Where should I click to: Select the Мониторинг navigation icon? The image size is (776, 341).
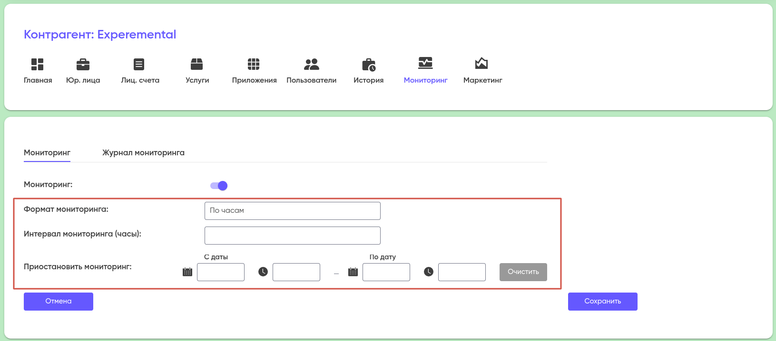[425, 63]
